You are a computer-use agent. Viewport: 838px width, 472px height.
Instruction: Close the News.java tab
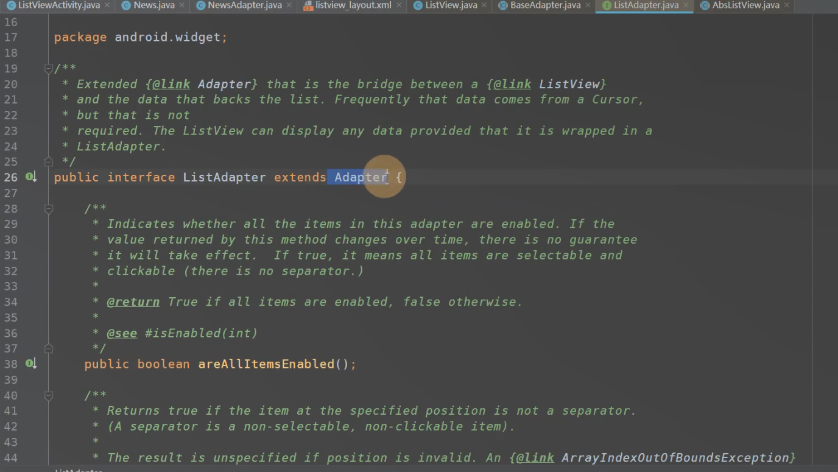(182, 5)
